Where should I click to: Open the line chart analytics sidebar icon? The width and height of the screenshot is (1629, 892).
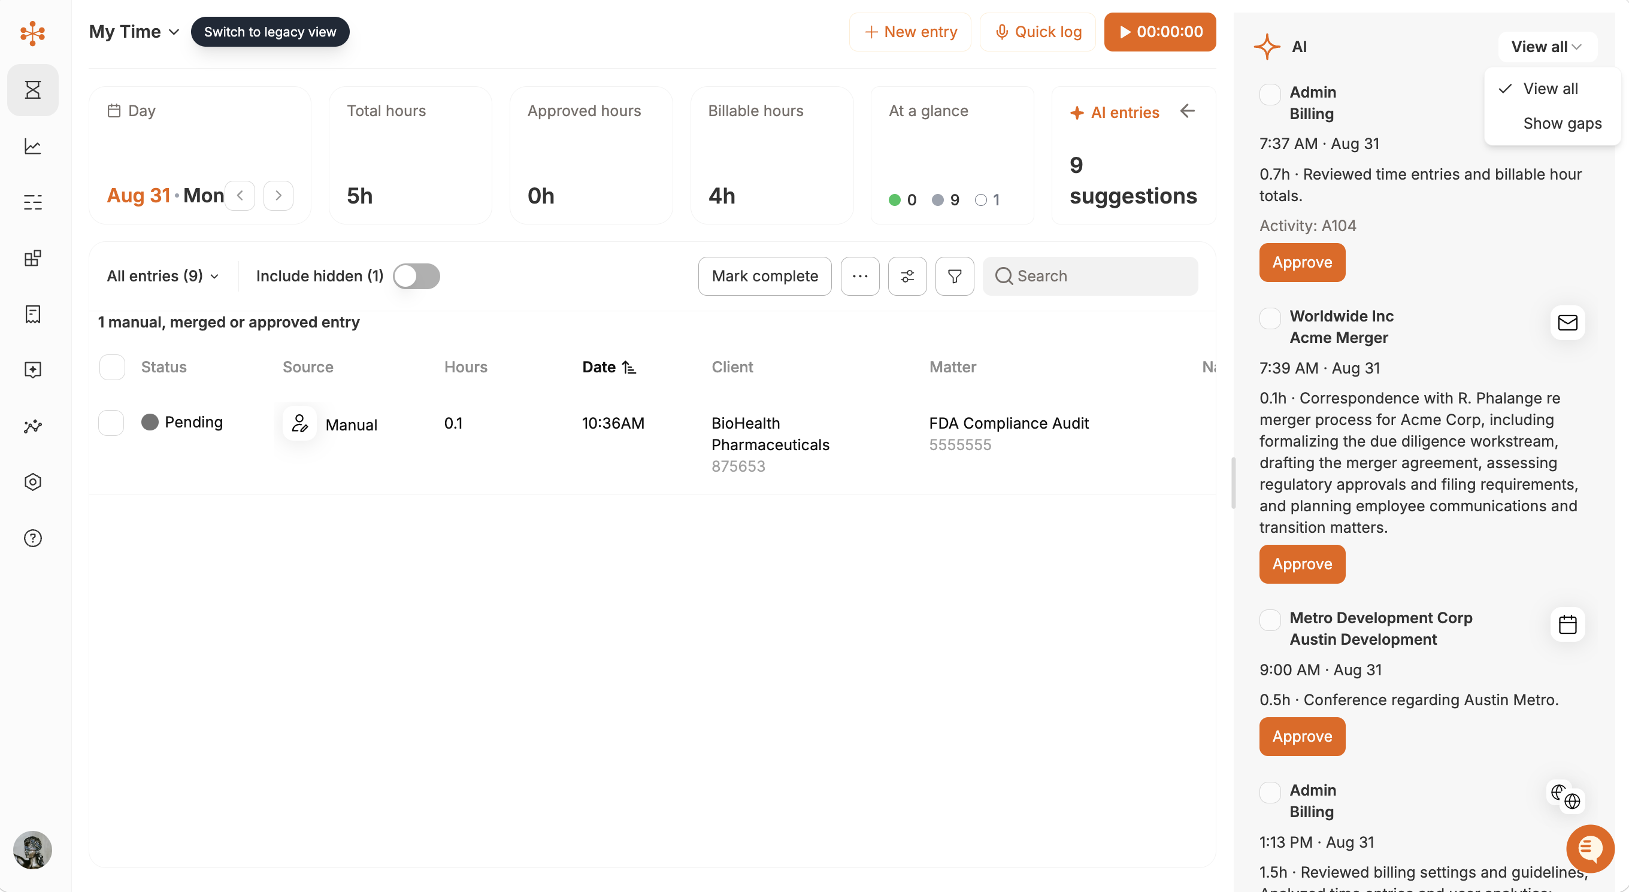[x=33, y=147]
